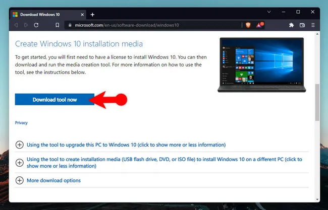Click the padlock site security icon
Screen dimensions: 328x210
click(70, 25)
